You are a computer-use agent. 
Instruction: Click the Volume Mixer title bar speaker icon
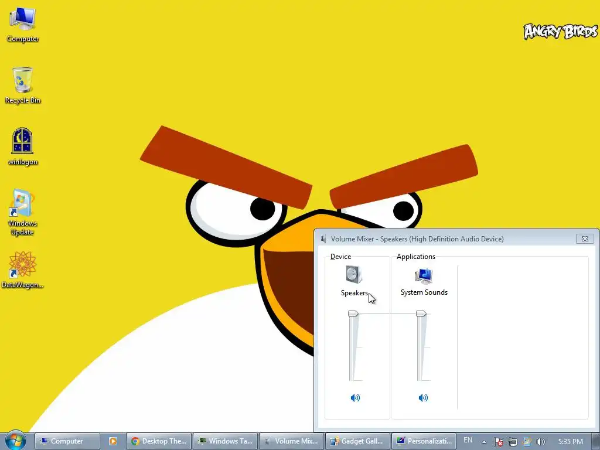pyautogui.click(x=323, y=239)
